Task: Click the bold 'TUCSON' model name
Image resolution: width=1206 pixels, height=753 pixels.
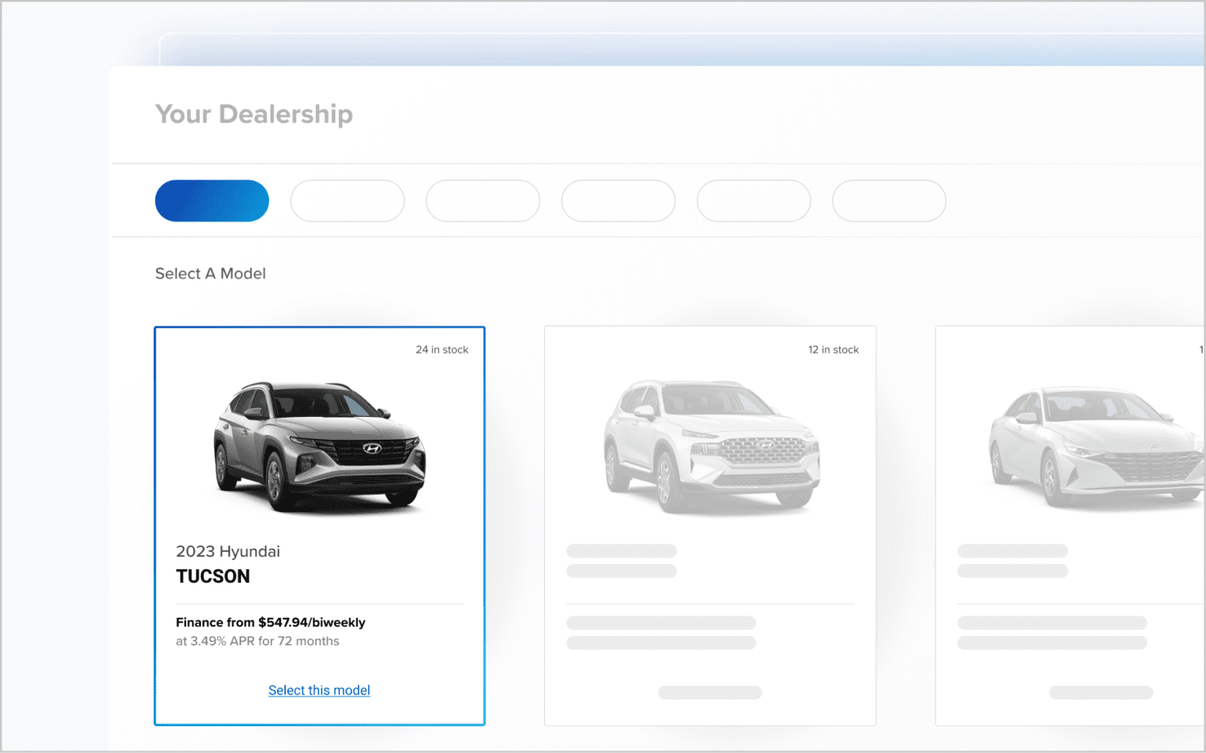Action: coord(214,576)
